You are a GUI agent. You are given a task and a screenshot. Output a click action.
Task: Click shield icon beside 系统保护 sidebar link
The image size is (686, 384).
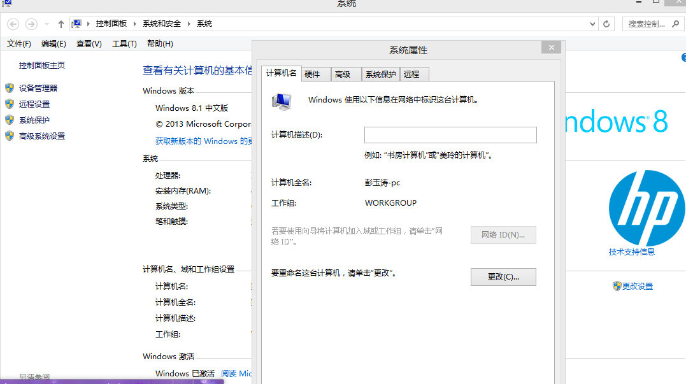[x=10, y=120]
